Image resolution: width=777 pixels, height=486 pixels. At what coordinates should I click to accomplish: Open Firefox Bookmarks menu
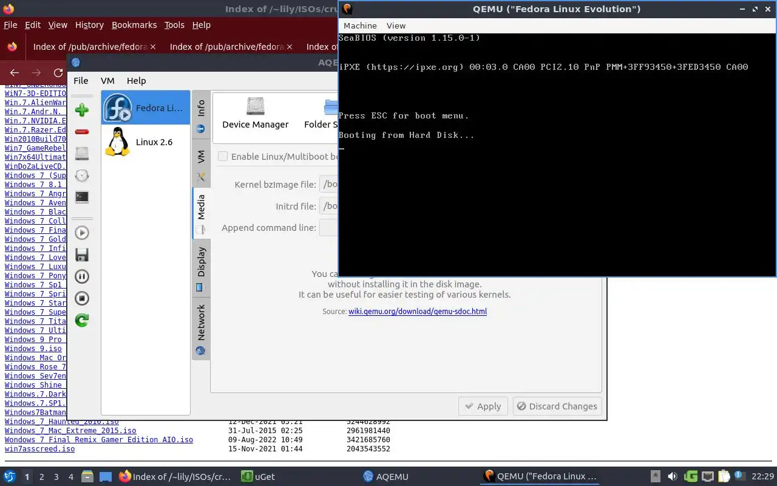(134, 25)
